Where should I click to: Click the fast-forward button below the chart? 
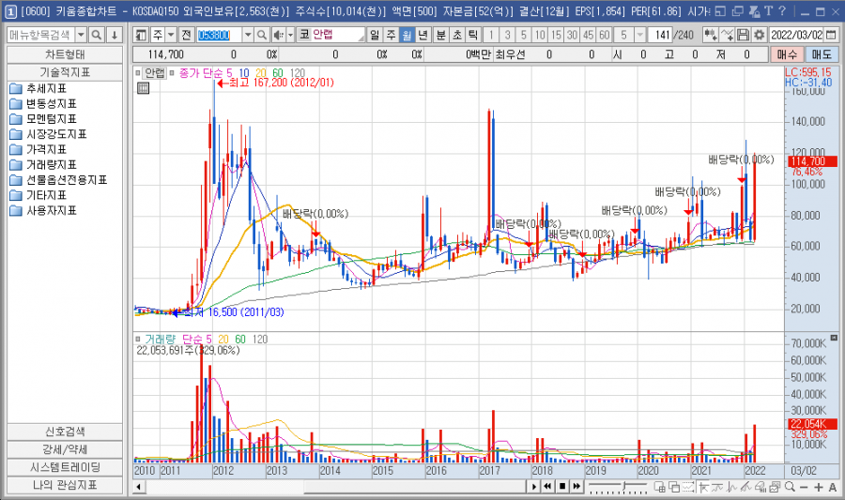click(576, 487)
